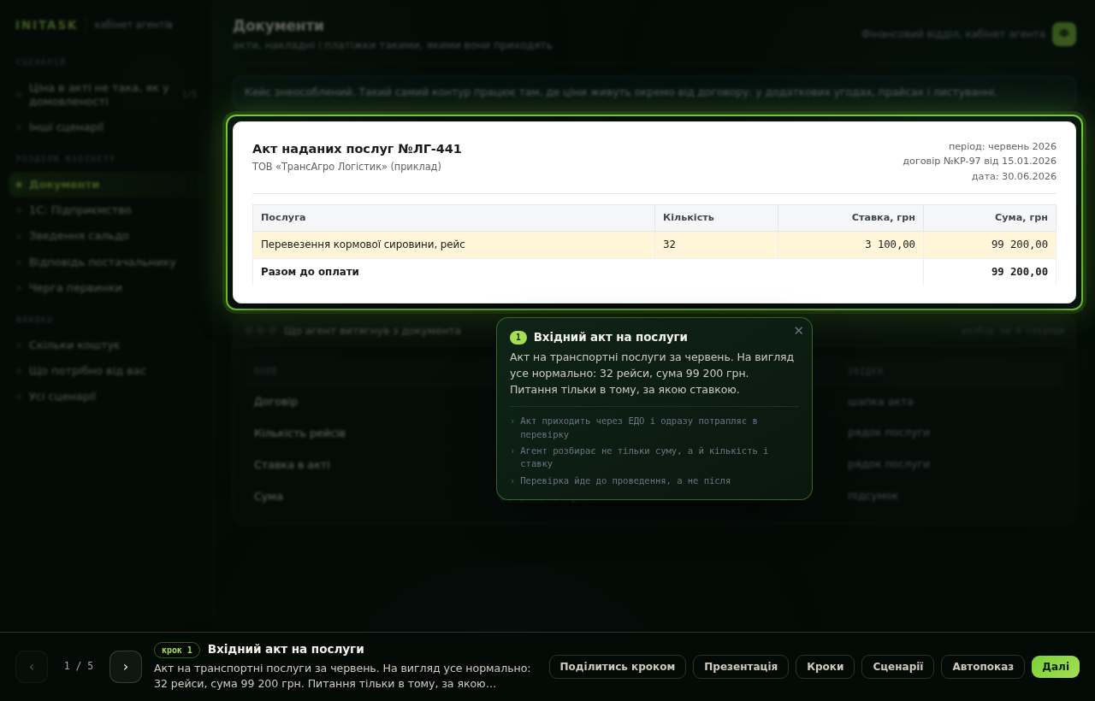
Task: Click the '1 / 5' step counter
Action: pos(79,666)
